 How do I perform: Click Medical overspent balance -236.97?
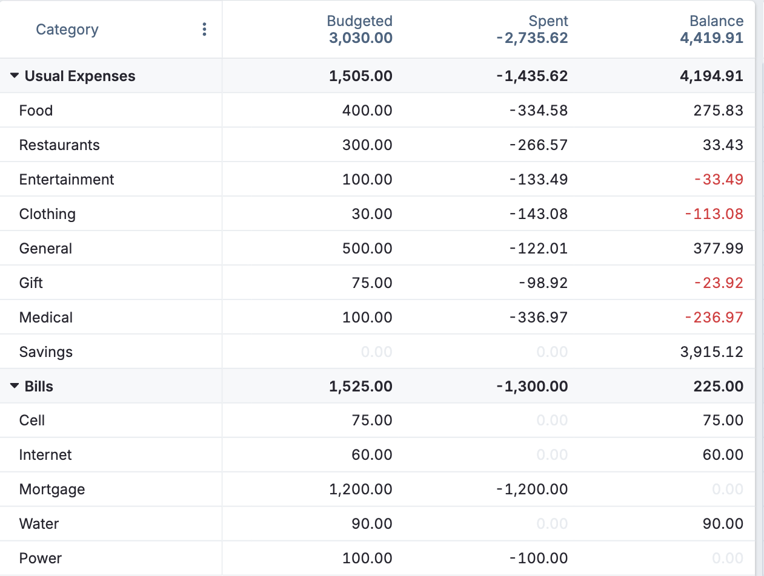pos(714,318)
